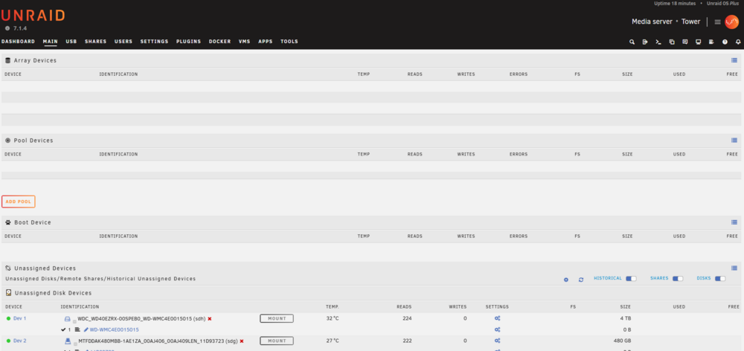Click the Boot Device view icon

coord(734,222)
